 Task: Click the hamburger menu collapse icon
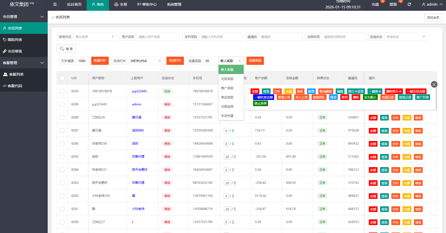tap(55, 4)
